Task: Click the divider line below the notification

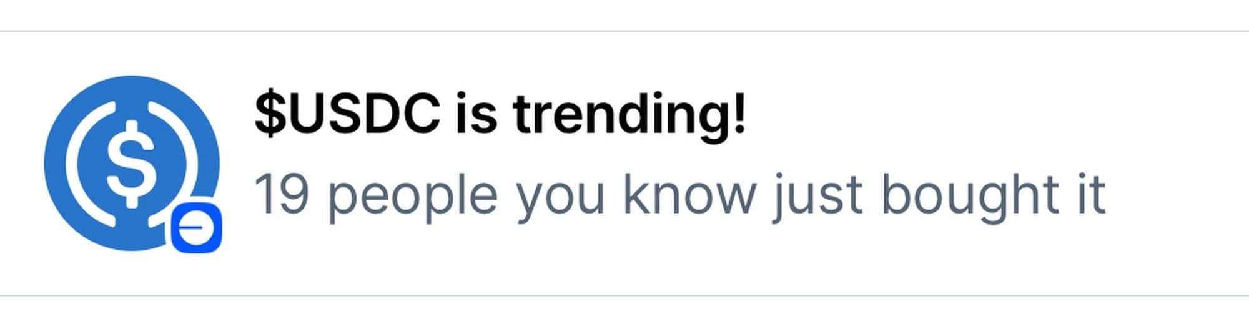Action: (624, 295)
